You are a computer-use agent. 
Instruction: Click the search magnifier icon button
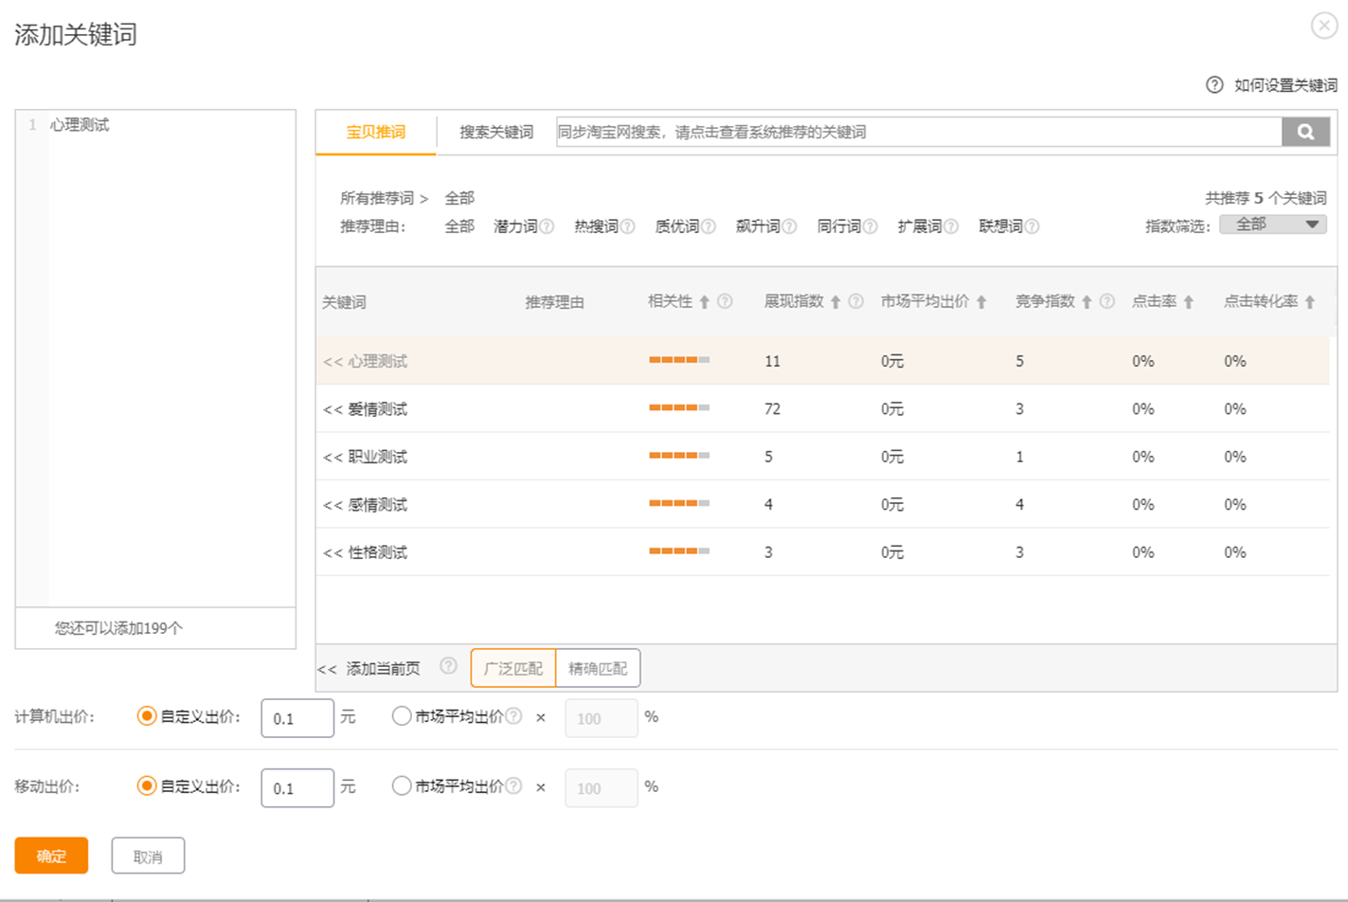click(1305, 132)
